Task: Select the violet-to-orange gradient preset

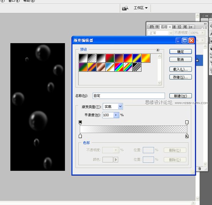Action: 119,58
